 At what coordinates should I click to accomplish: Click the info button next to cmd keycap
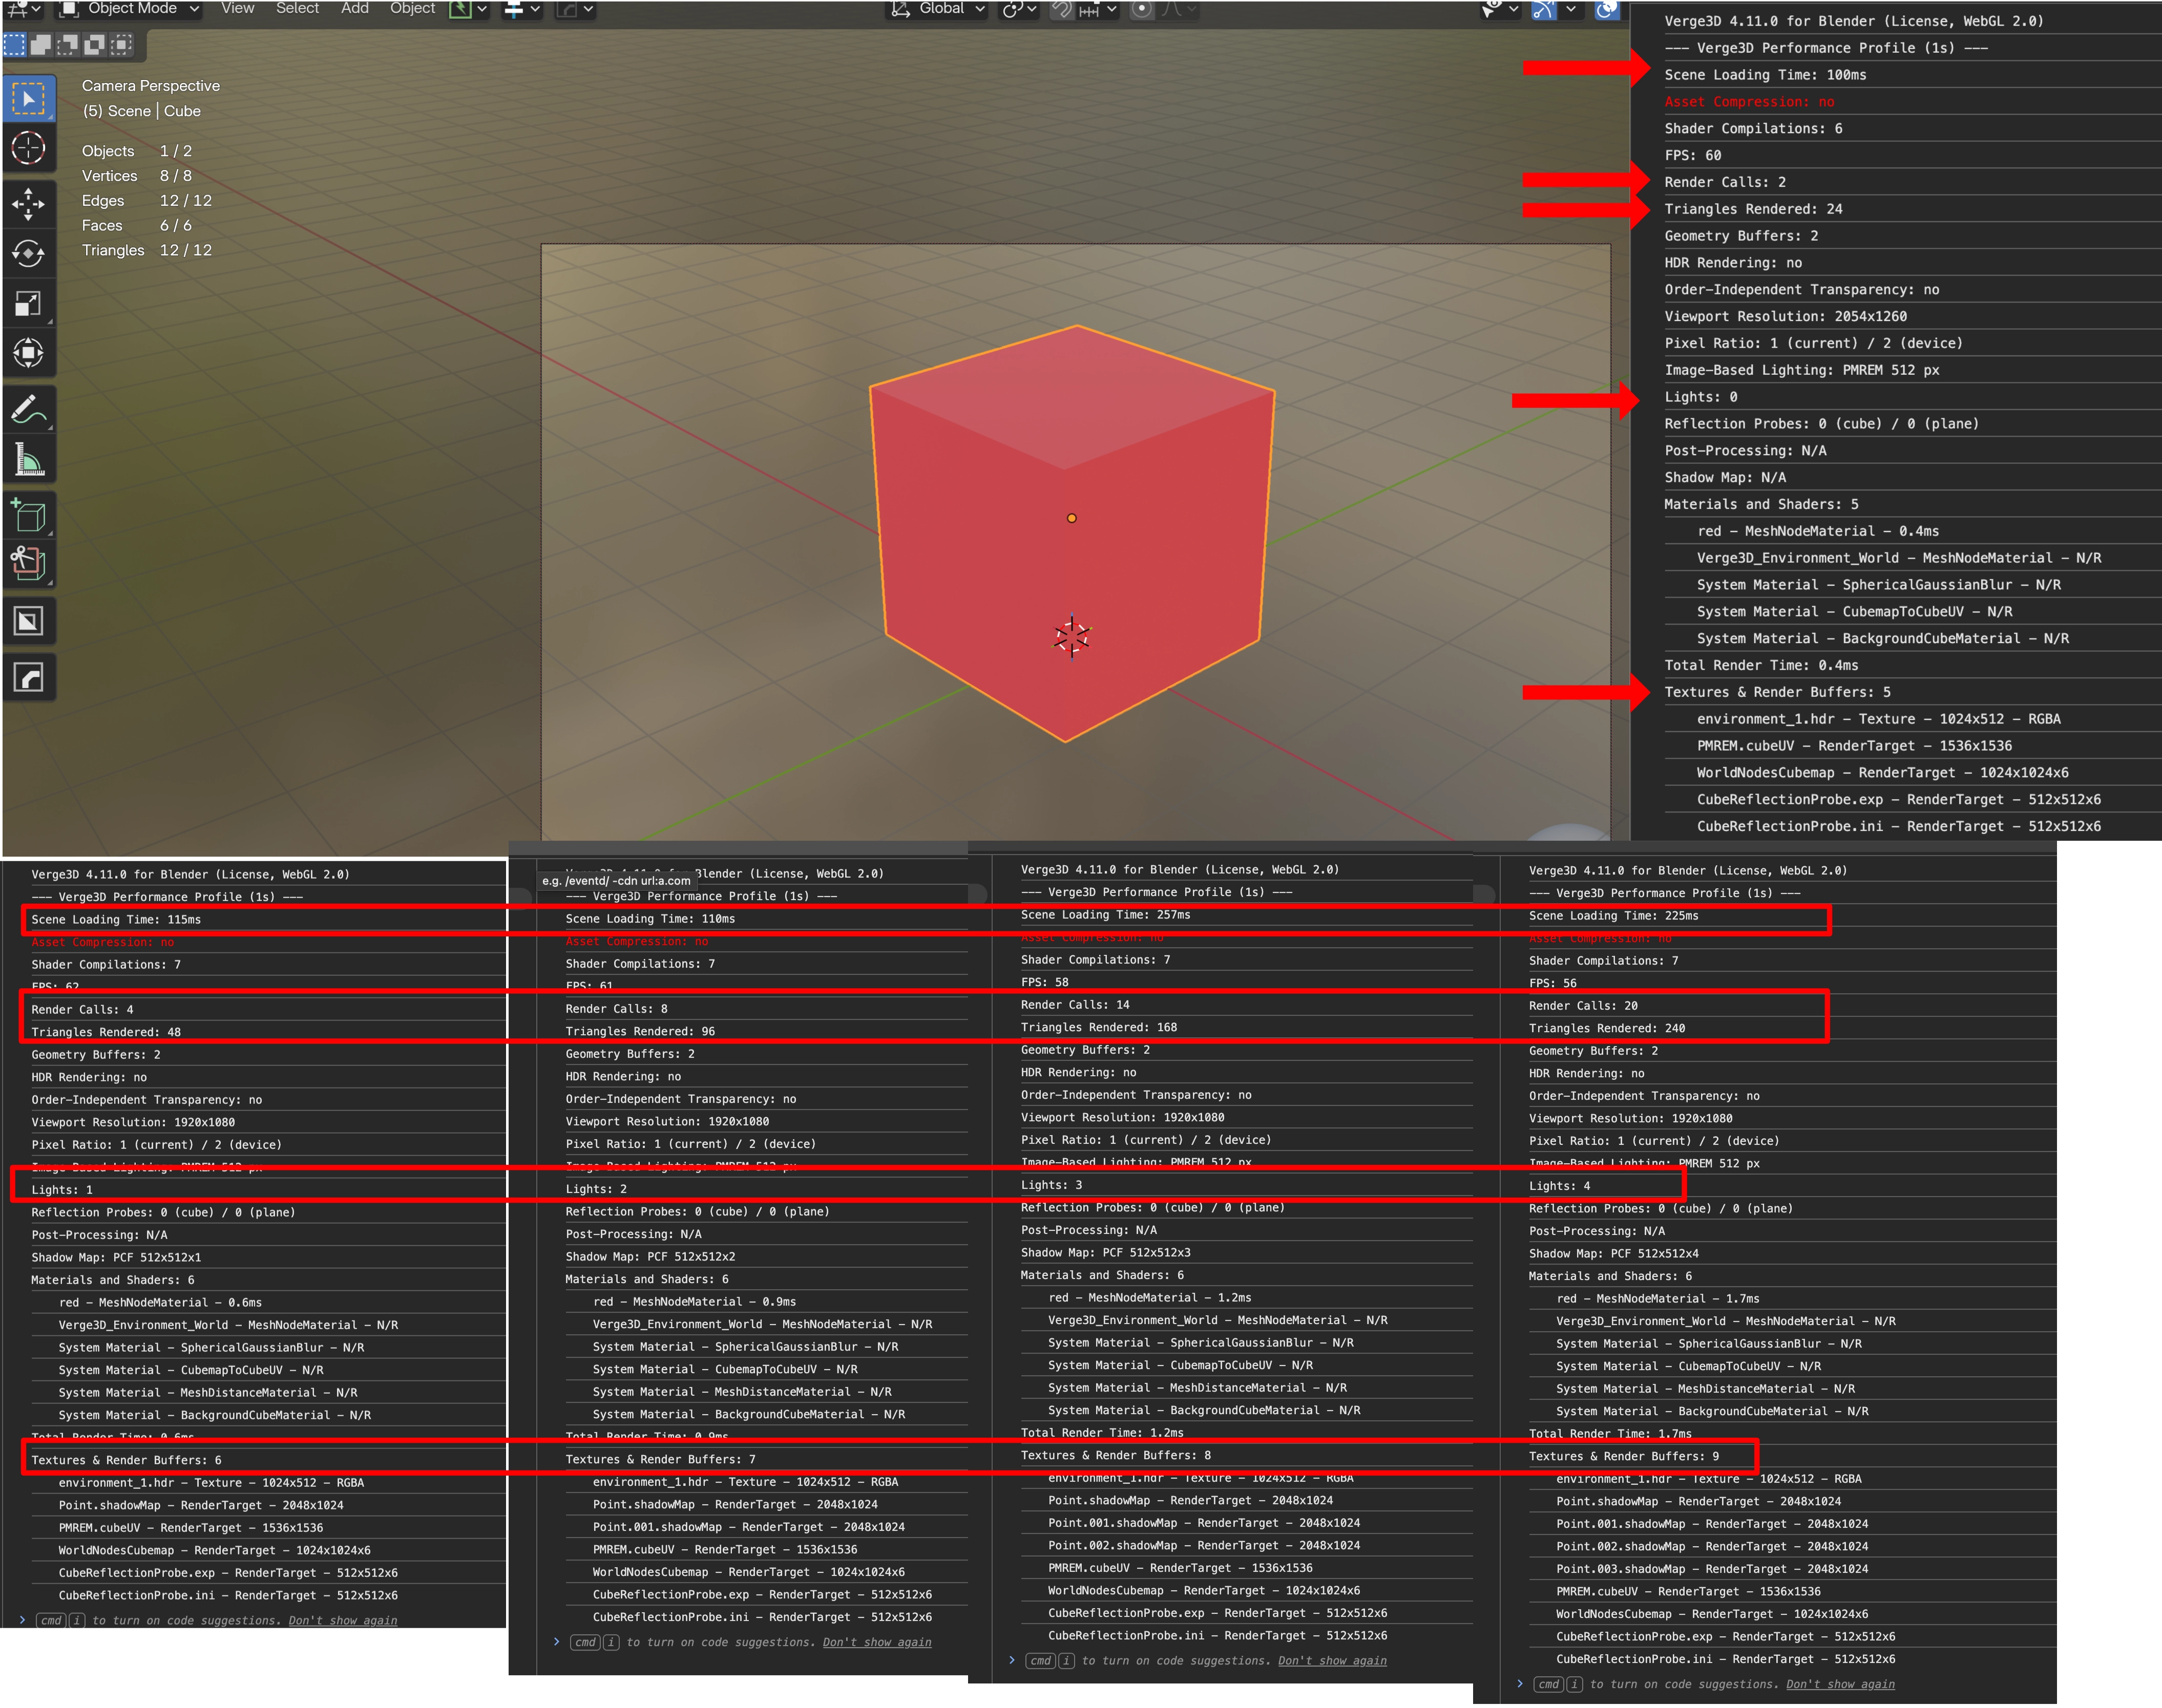tap(77, 1620)
